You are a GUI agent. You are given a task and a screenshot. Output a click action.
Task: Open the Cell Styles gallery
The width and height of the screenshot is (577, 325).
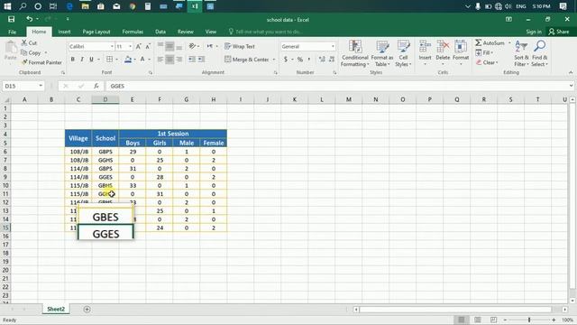coord(403,53)
